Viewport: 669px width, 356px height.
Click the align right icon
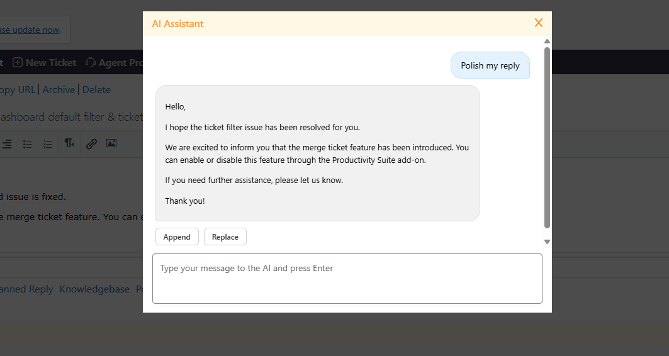(7, 144)
